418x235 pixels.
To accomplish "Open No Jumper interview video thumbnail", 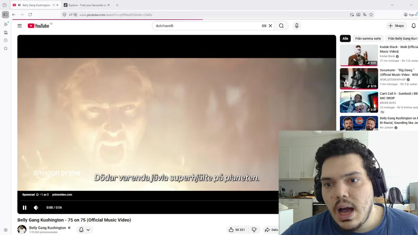I will (359, 123).
